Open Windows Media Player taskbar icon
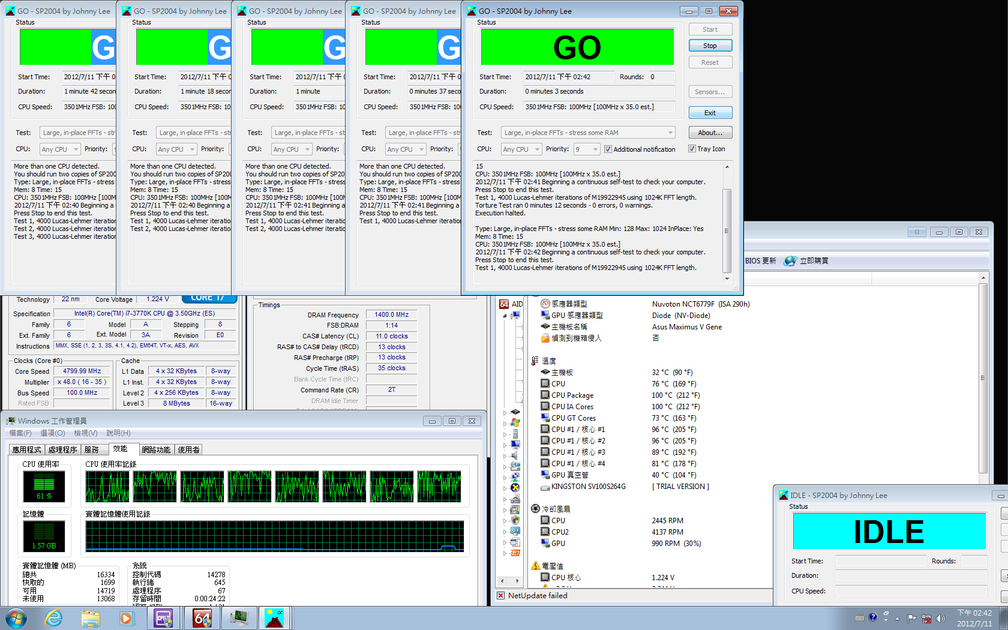1008x630 pixels. pos(126,617)
